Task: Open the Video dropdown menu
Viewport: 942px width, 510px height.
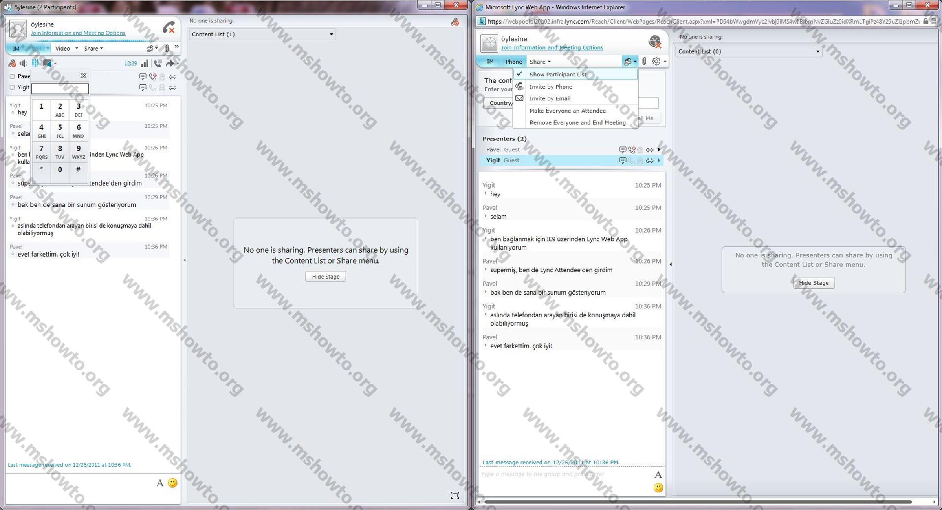Action: 66,48
